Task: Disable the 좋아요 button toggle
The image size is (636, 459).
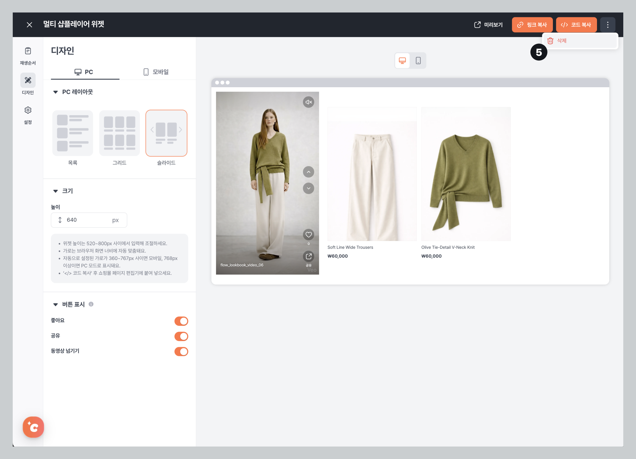Action: (x=181, y=321)
